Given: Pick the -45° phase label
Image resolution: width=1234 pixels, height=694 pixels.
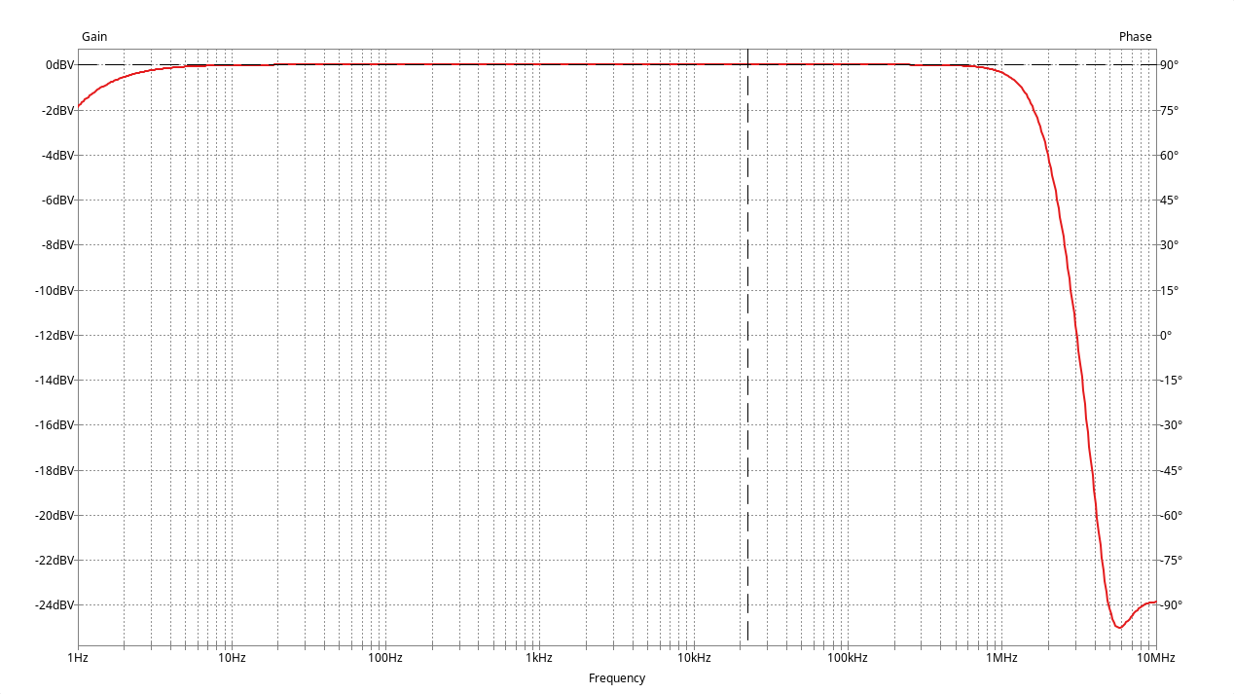Looking at the screenshot, I should 1171,470.
